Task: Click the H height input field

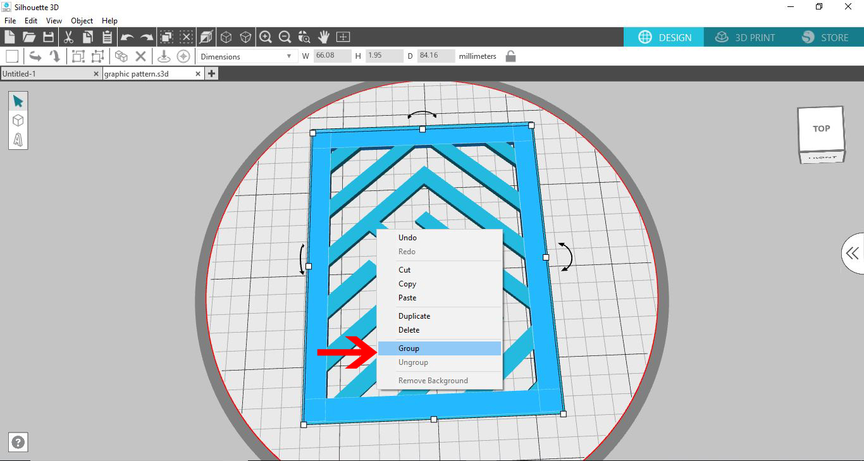Action: tap(384, 56)
